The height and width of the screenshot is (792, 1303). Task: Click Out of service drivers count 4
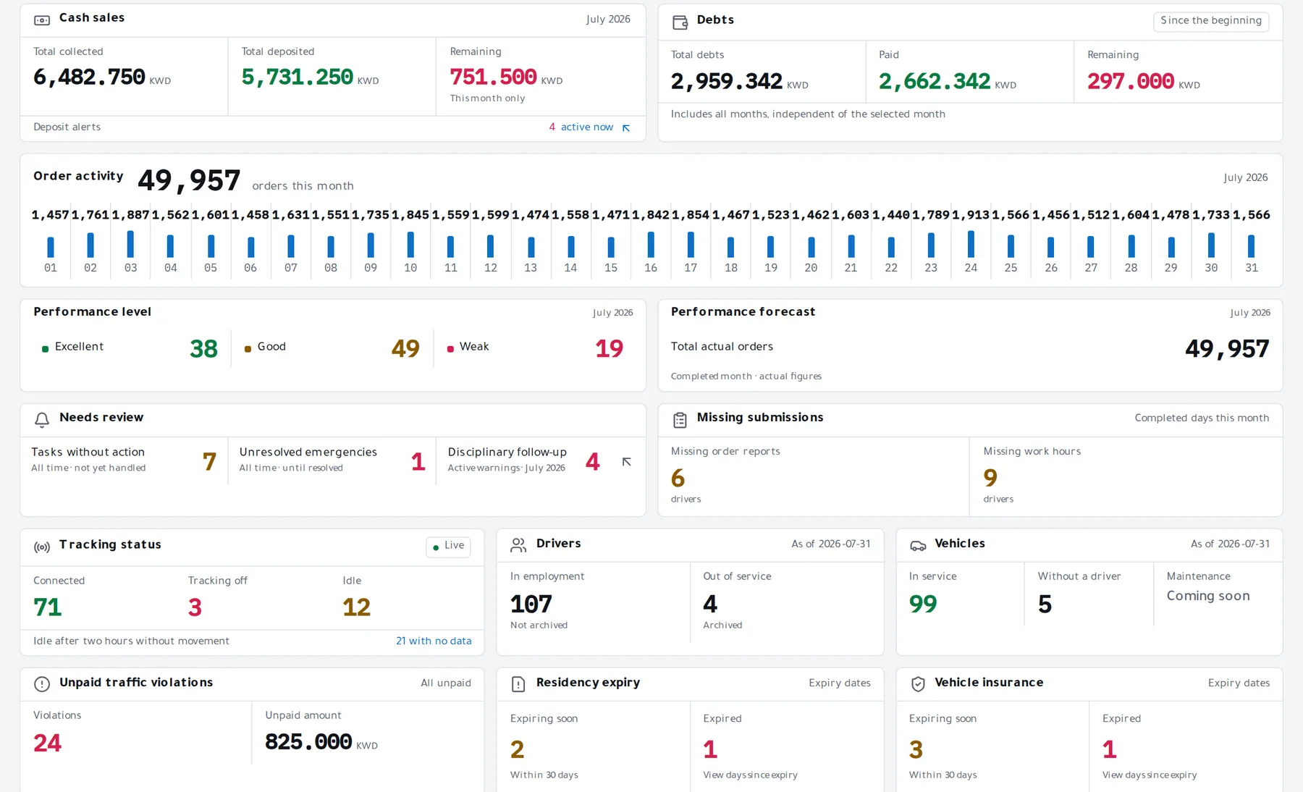click(710, 604)
